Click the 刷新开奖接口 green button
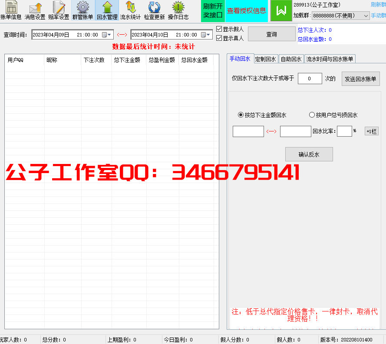The width and height of the screenshot is (386, 344). [x=213, y=11]
